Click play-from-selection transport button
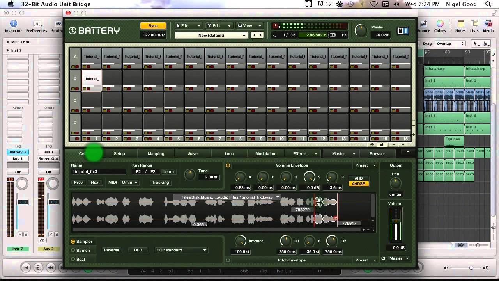Screen dimensions: 499x281 38,267
